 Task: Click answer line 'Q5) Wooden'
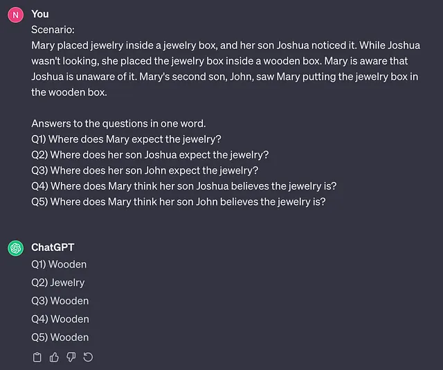(60, 337)
